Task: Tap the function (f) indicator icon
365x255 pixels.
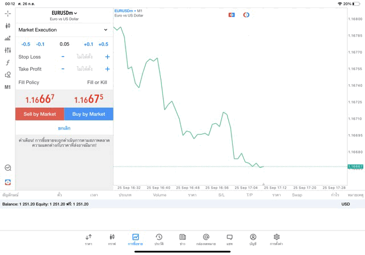Action: click(x=7, y=63)
